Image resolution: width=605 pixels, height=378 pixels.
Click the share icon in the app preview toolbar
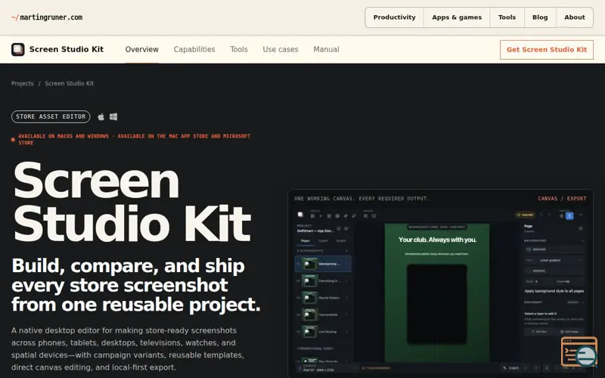coord(561,216)
